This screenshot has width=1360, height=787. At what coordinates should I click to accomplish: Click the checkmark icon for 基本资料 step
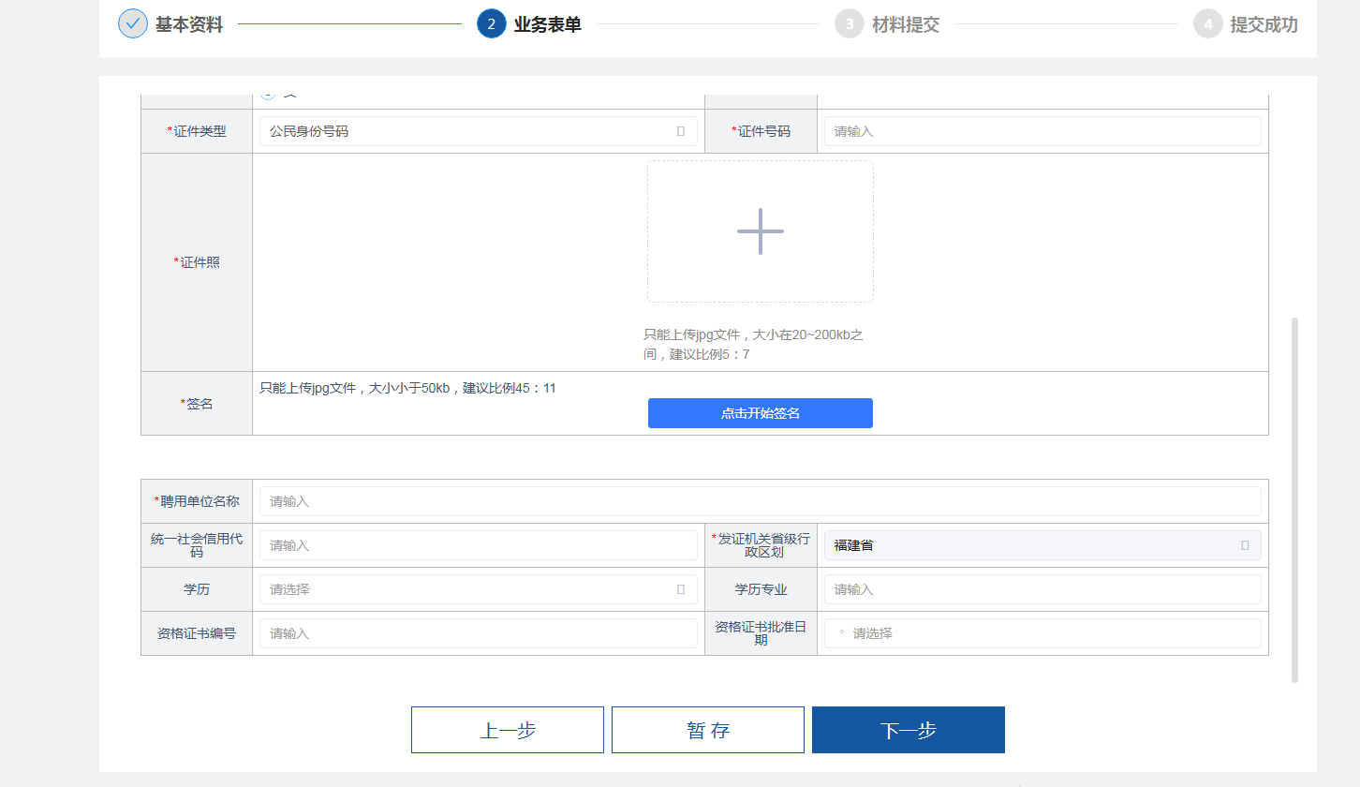point(133,24)
